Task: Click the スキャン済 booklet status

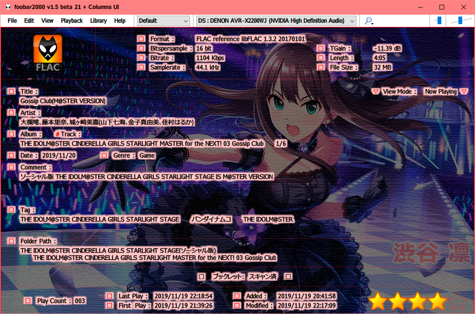Action: click(x=263, y=277)
